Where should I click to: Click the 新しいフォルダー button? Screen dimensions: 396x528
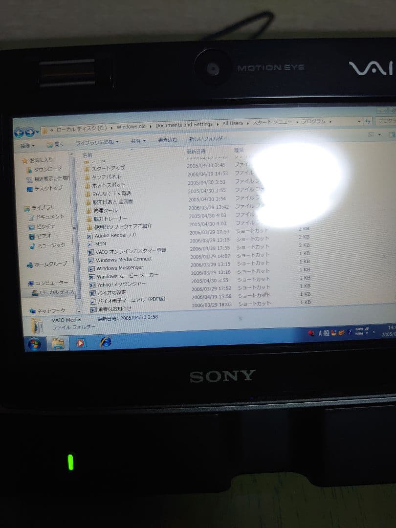(x=208, y=138)
